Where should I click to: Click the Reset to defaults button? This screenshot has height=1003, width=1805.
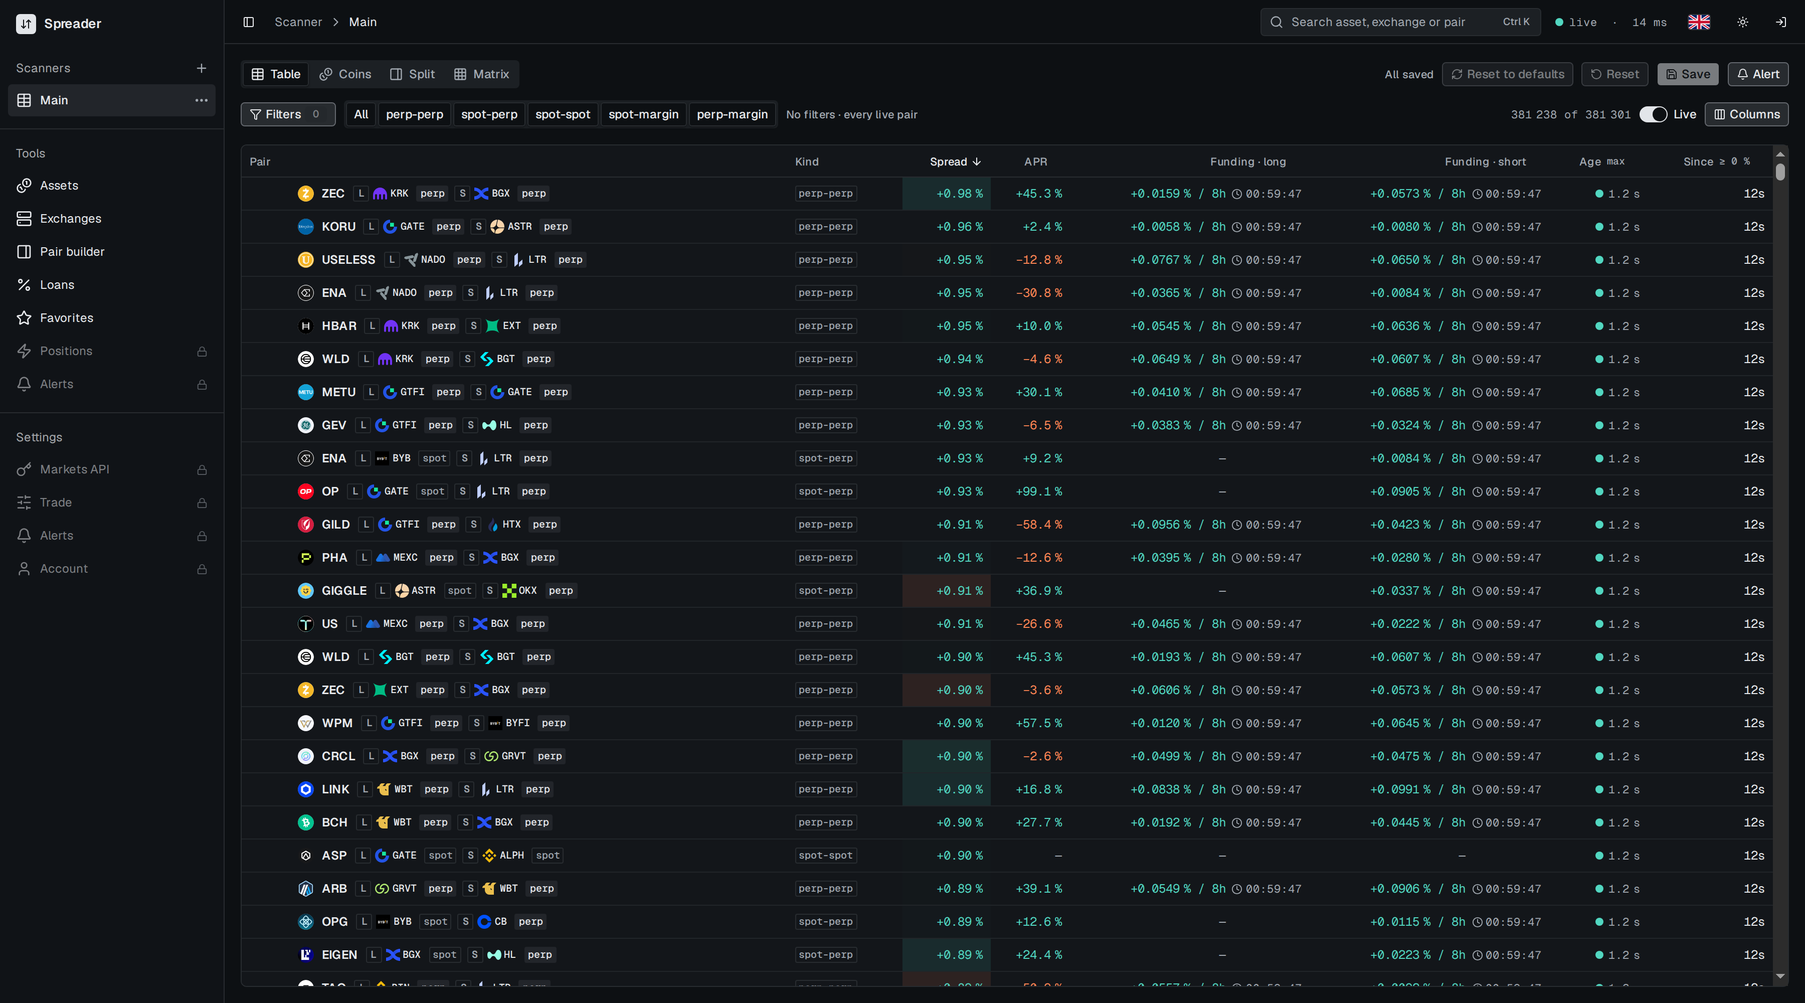click(1507, 74)
